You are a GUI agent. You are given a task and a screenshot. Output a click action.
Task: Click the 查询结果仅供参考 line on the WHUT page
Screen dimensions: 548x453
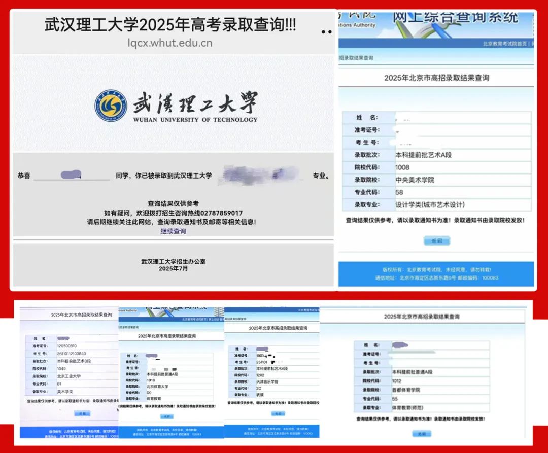click(x=173, y=203)
